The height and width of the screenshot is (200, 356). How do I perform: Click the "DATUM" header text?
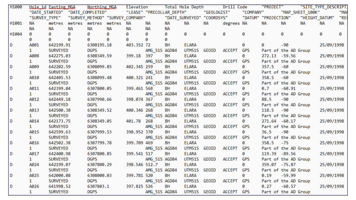pyautogui.click(x=251, y=18)
